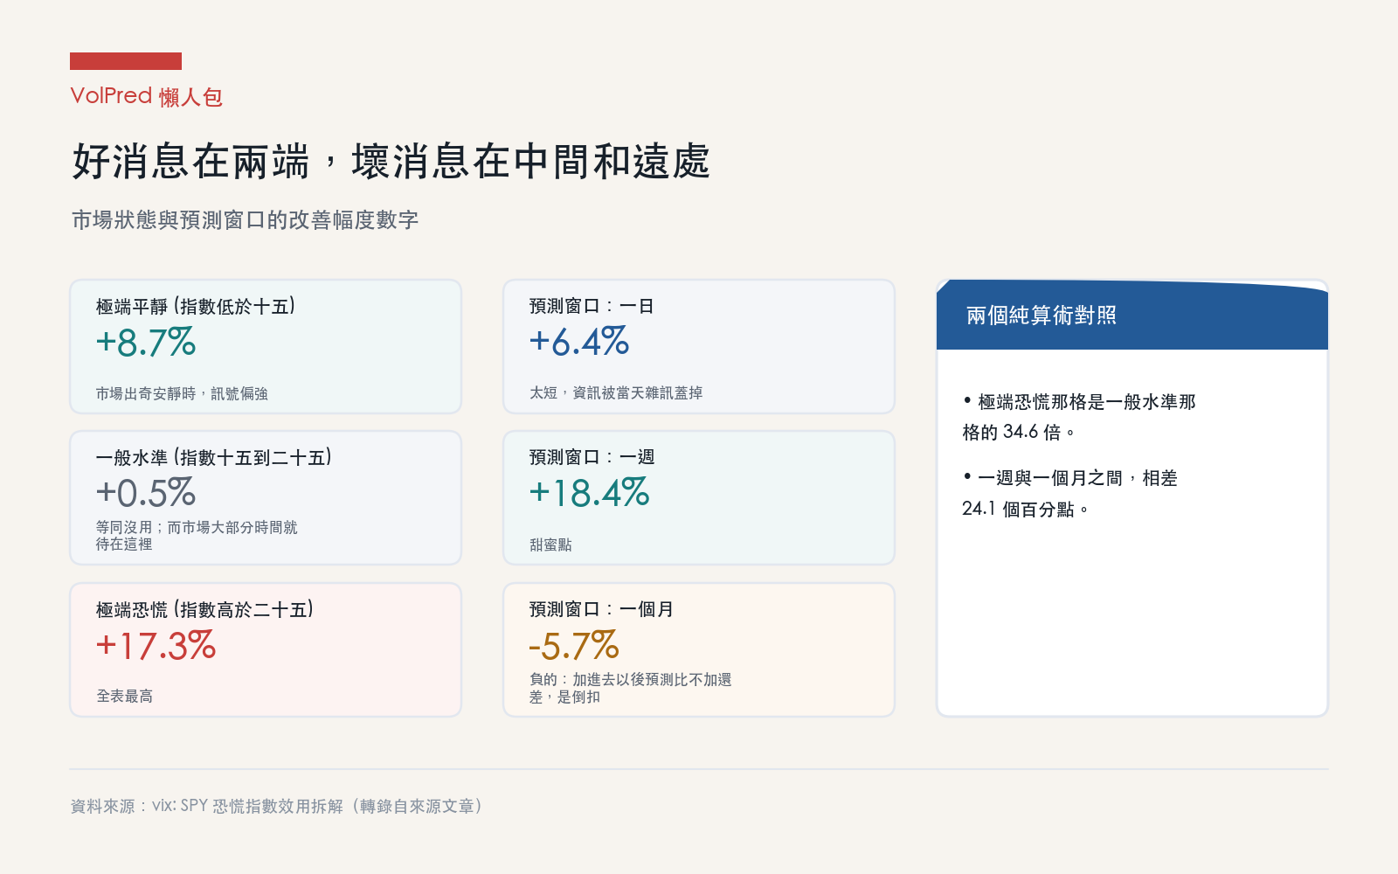
Task: Click the note 負的：加進去以後預測比不加還差
Action: 631,689
